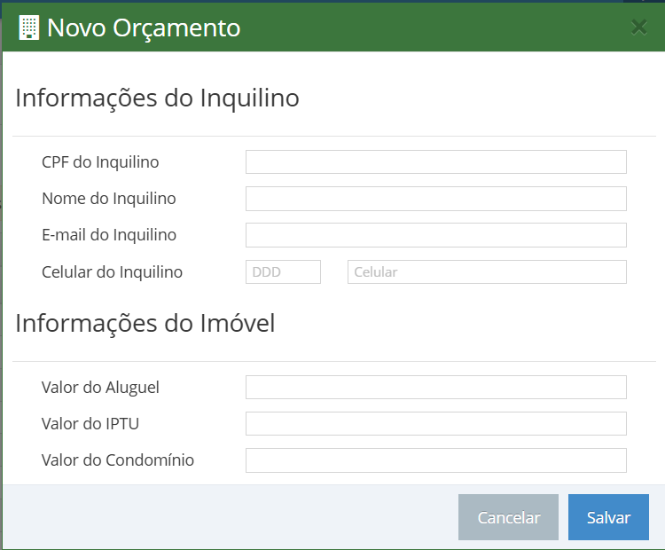Click the Valor do IPTU label
Screen dimensions: 665x550
pyautogui.click(x=90, y=424)
